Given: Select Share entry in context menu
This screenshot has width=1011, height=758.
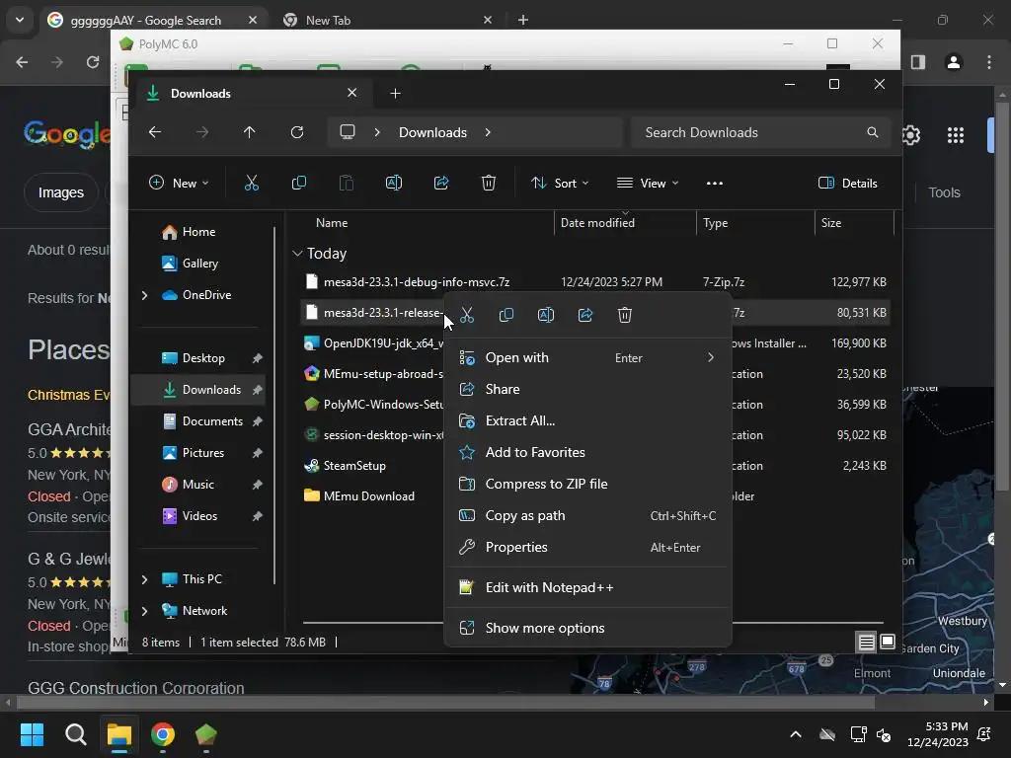Looking at the screenshot, I should [587, 389].
